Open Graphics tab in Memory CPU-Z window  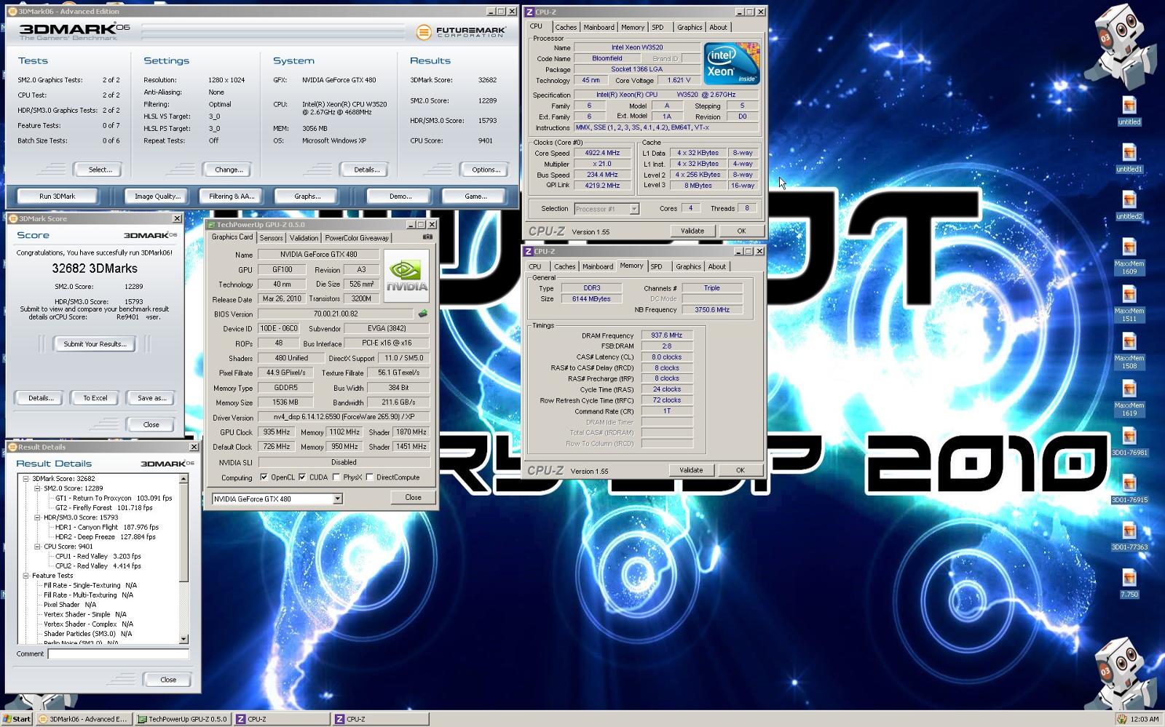(688, 266)
